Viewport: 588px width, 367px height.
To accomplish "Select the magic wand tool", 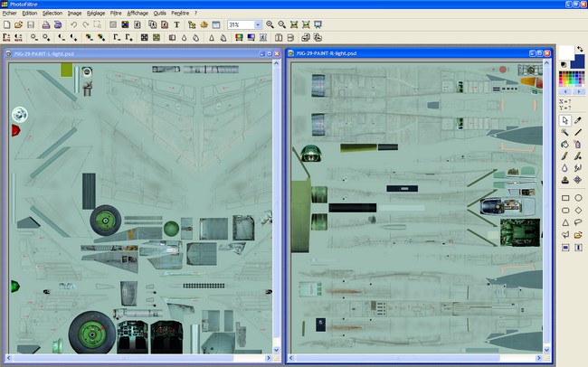I will click(x=565, y=132).
